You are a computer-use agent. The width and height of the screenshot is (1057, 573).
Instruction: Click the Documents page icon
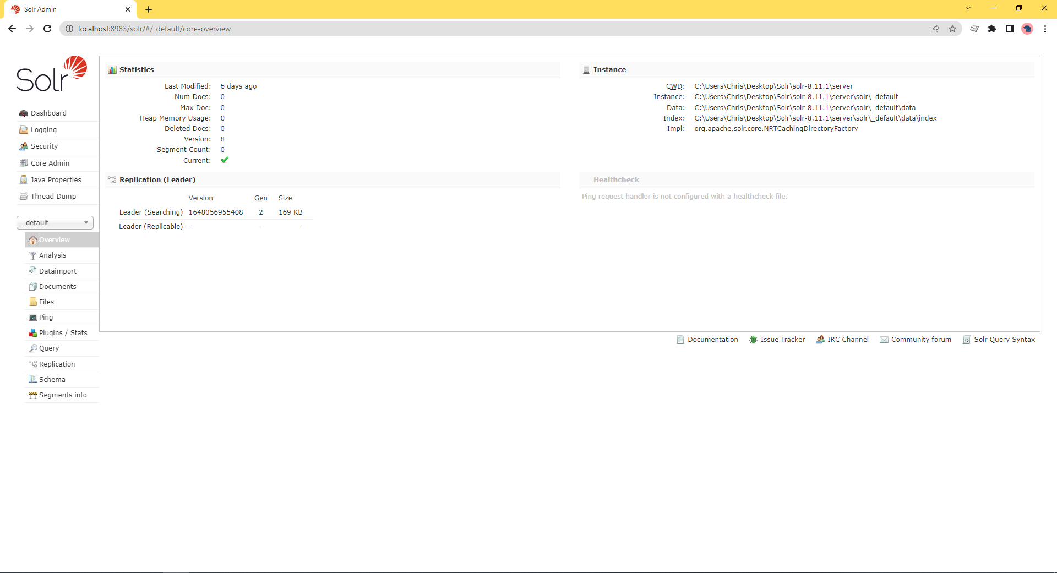coord(33,286)
